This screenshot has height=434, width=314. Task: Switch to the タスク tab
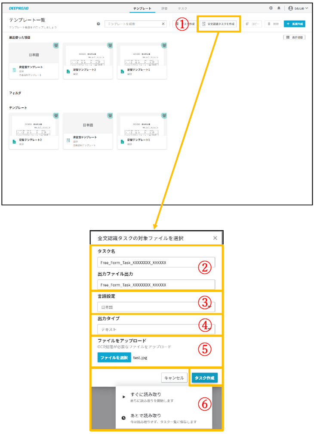point(182,8)
